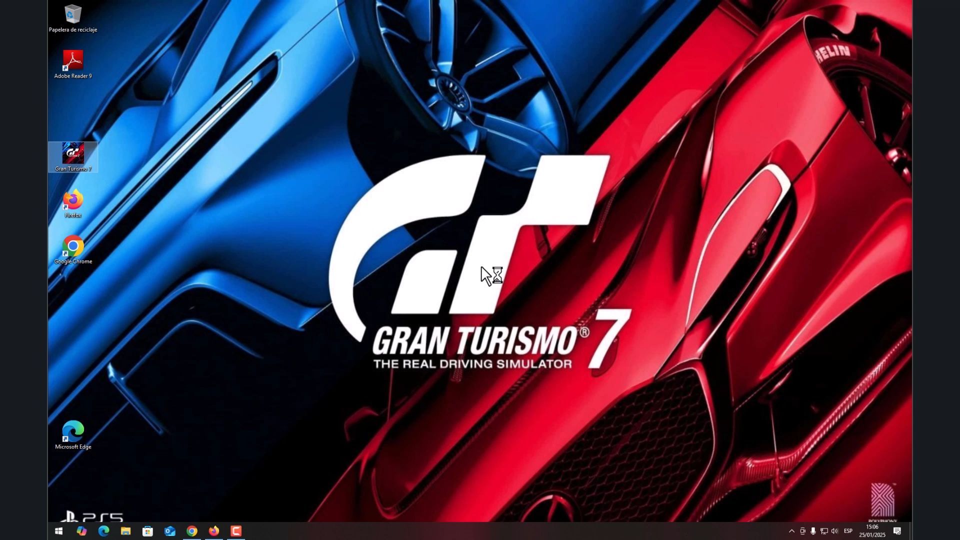Click the microphone tray icon
The height and width of the screenshot is (540, 960).
[813, 531]
